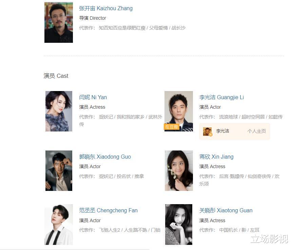Open Xiaodong Guo's name link

coord(105,157)
